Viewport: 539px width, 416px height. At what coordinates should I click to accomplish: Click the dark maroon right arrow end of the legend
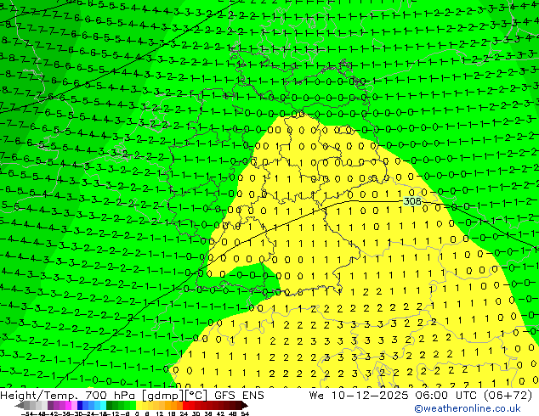[244, 405]
